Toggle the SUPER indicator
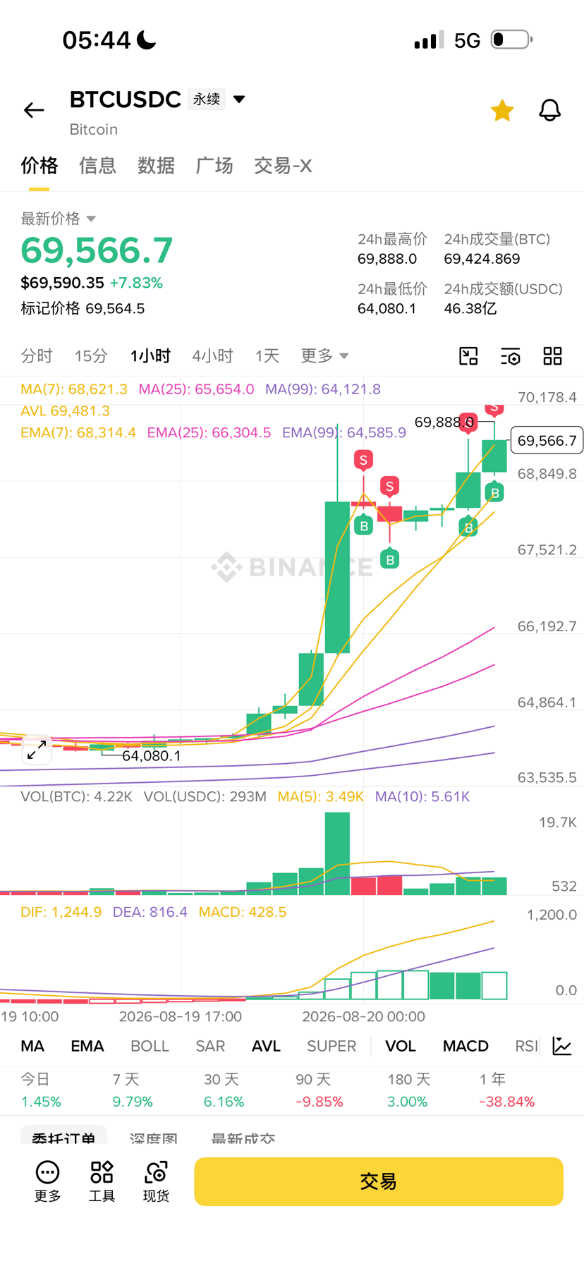This screenshot has width=584, height=1266. (x=331, y=1046)
